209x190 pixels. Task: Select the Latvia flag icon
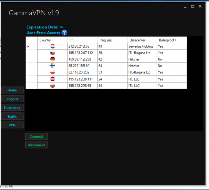(53, 79)
